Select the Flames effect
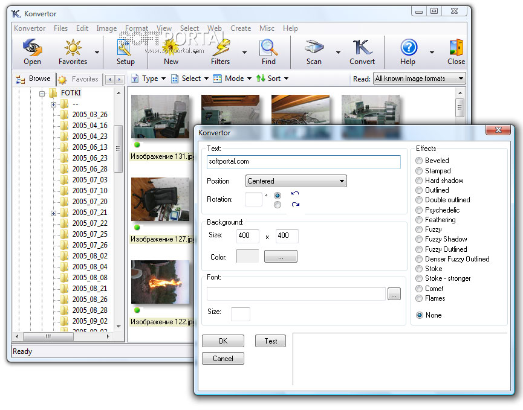The height and width of the screenshot is (410, 523). 419,298
